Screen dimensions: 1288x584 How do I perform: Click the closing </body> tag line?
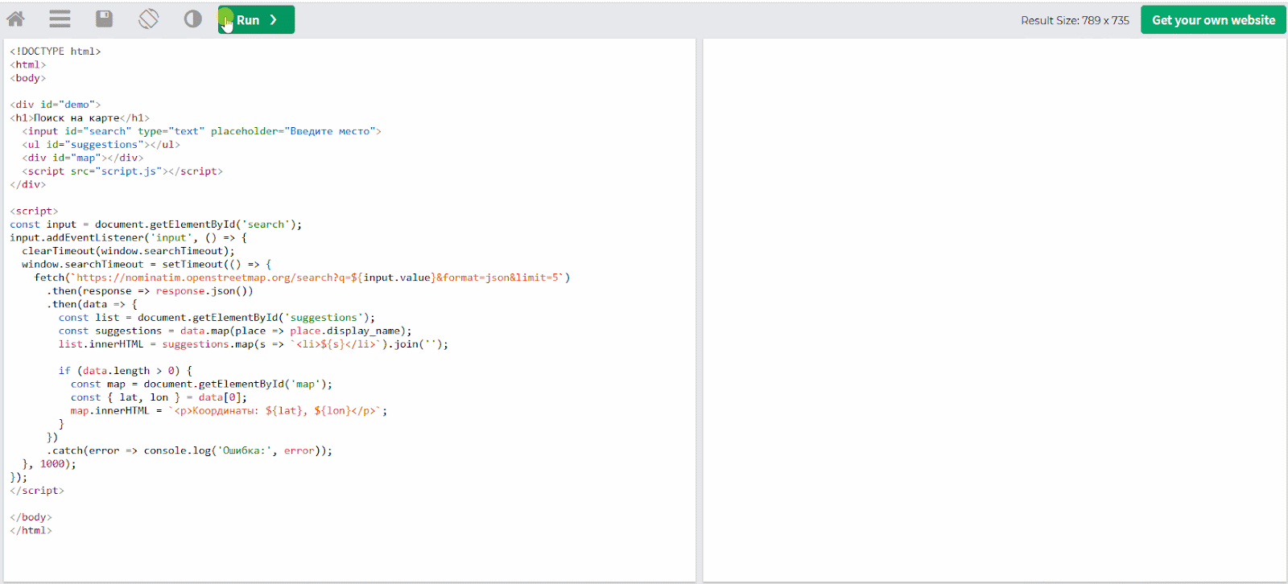(31, 517)
